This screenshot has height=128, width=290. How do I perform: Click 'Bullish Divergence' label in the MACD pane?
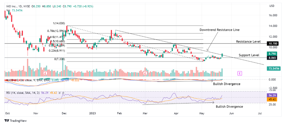[227, 84]
